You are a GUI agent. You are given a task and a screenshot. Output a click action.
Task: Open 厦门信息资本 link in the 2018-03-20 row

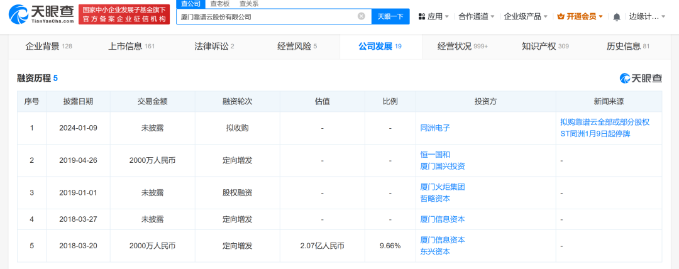pos(443,240)
